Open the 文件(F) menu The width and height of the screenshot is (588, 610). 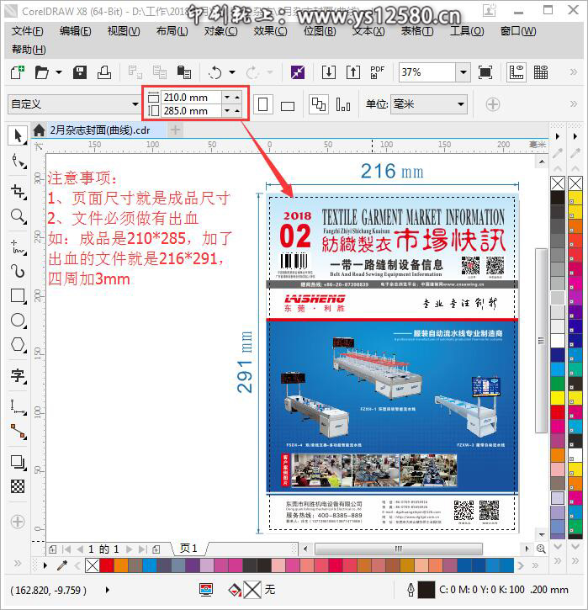tap(29, 31)
